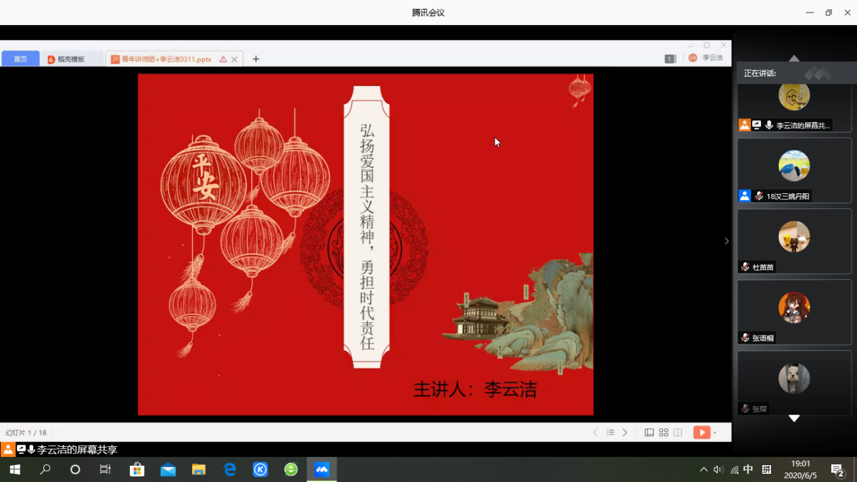Switch to the 稻壳模板 tab
This screenshot has height=482, width=857.
pyautogui.click(x=70, y=59)
